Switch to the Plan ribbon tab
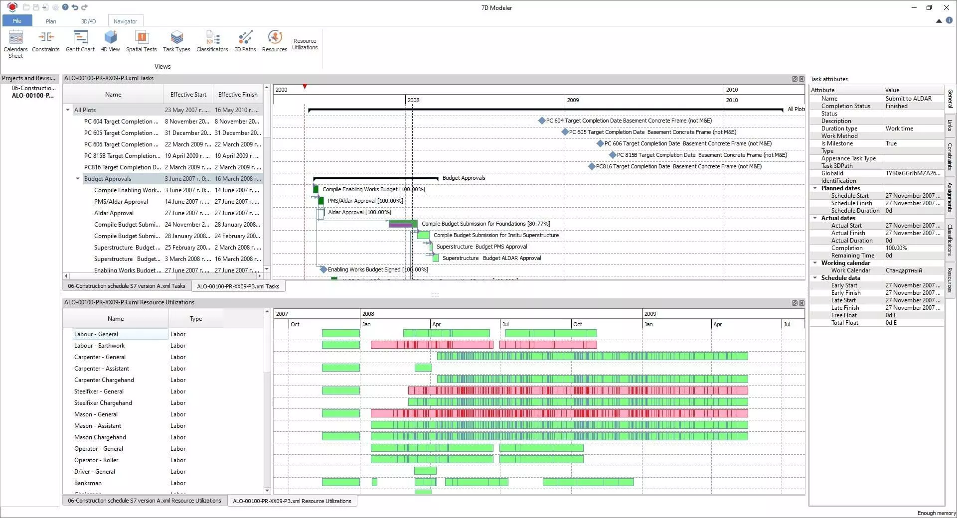The height and width of the screenshot is (518, 957). pos(51,21)
